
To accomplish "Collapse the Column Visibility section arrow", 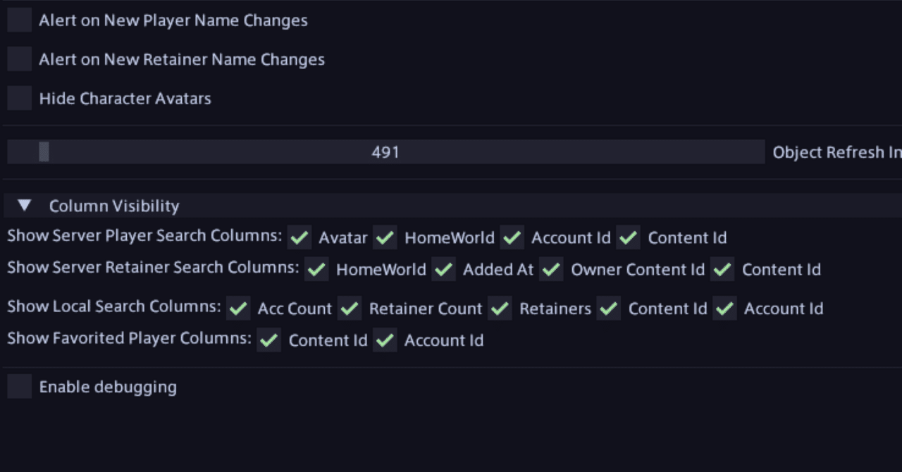I will point(25,206).
